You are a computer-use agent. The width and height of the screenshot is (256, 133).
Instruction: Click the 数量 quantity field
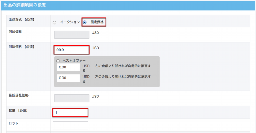click(70, 112)
